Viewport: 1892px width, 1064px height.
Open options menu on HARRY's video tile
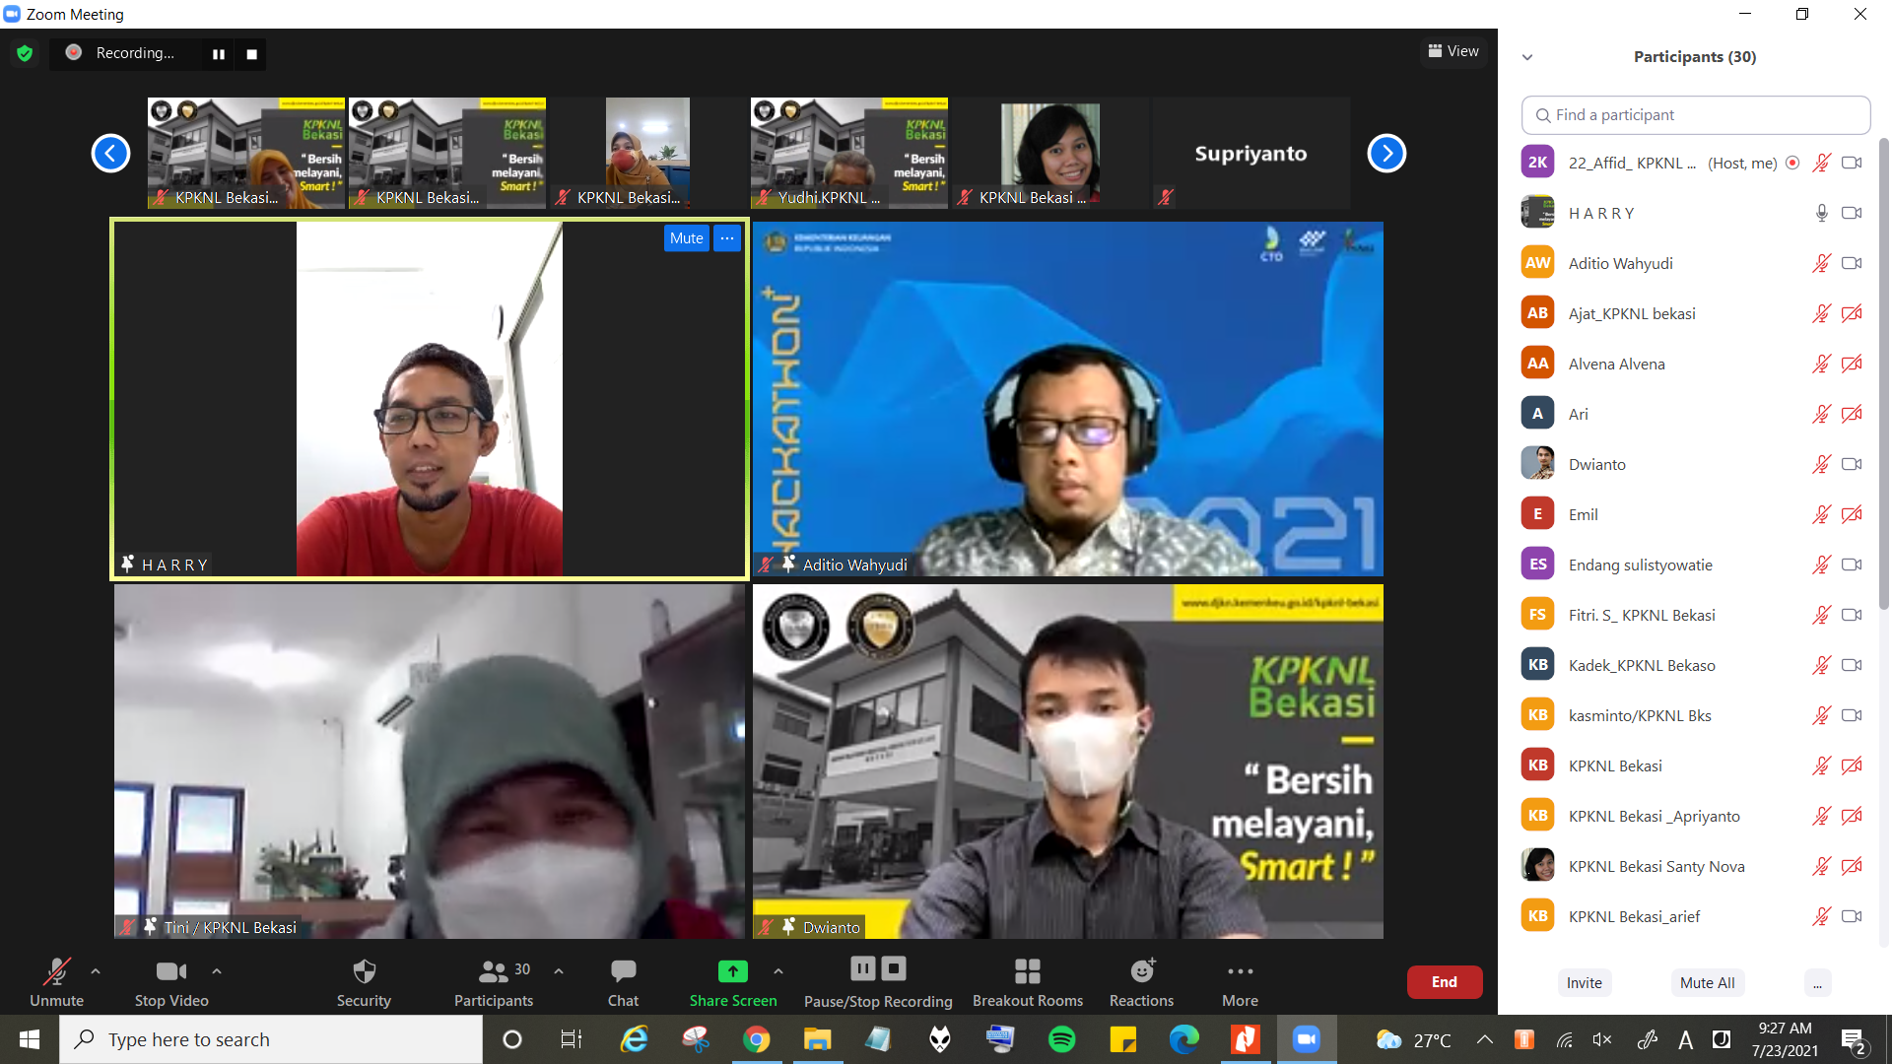(727, 238)
